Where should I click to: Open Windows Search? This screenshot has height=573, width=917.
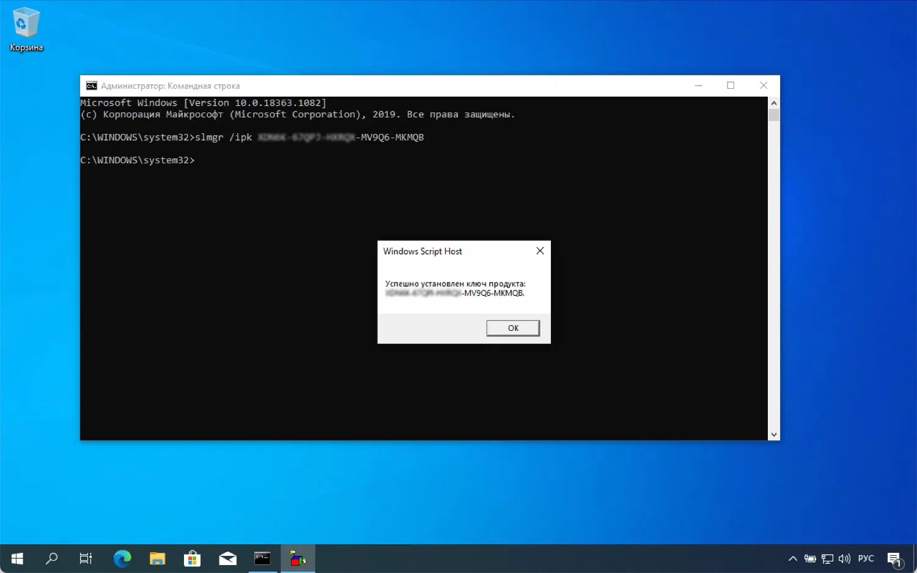pos(52,558)
